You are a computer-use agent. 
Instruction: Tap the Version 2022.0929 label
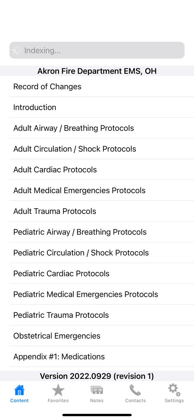(97, 376)
